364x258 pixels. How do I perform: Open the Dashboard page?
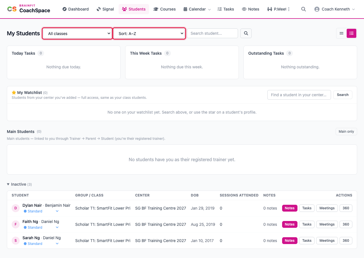click(76, 9)
